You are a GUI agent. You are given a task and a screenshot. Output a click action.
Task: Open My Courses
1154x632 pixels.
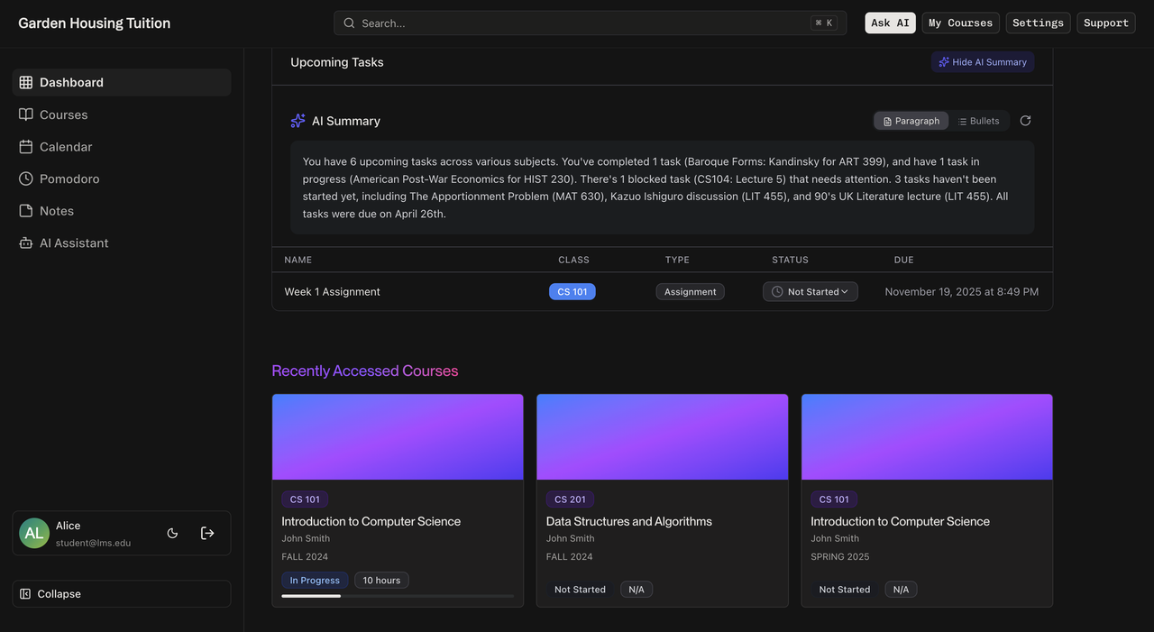(x=960, y=23)
